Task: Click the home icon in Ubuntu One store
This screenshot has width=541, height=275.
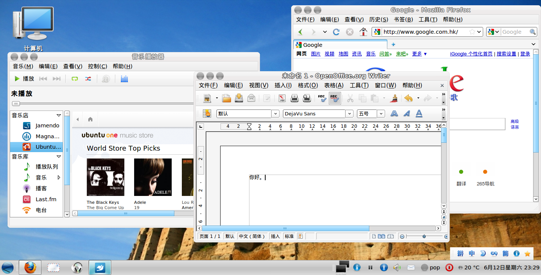Action: (90, 120)
